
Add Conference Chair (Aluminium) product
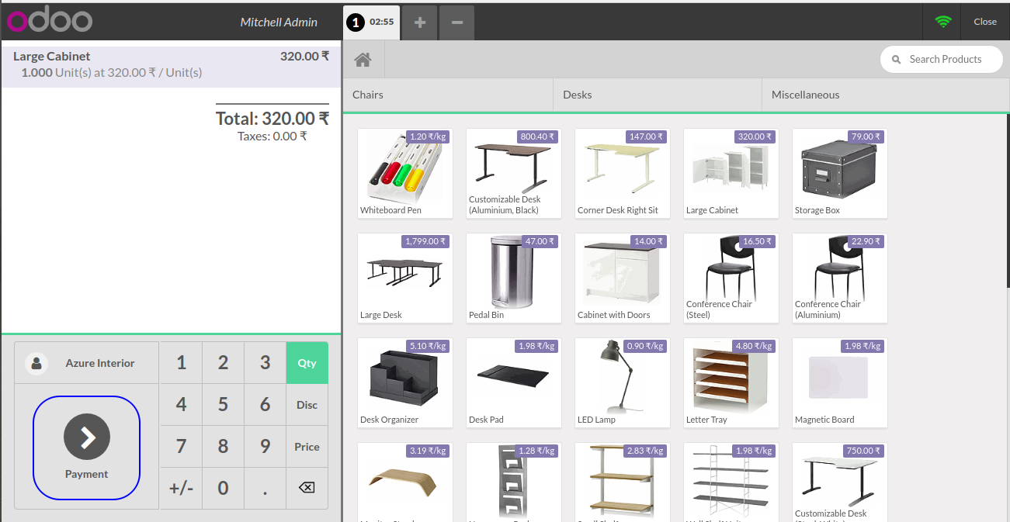(x=839, y=278)
